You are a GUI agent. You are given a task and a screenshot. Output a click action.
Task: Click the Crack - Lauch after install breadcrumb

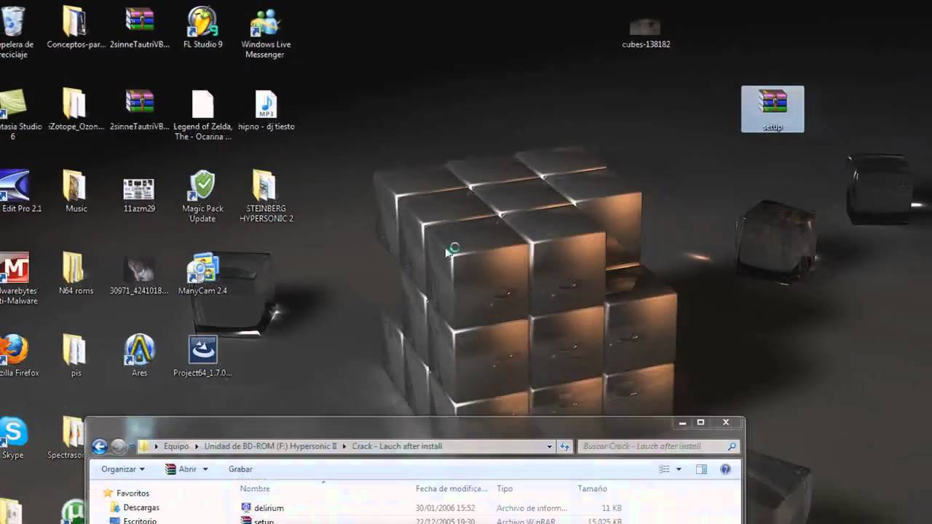point(397,446)
